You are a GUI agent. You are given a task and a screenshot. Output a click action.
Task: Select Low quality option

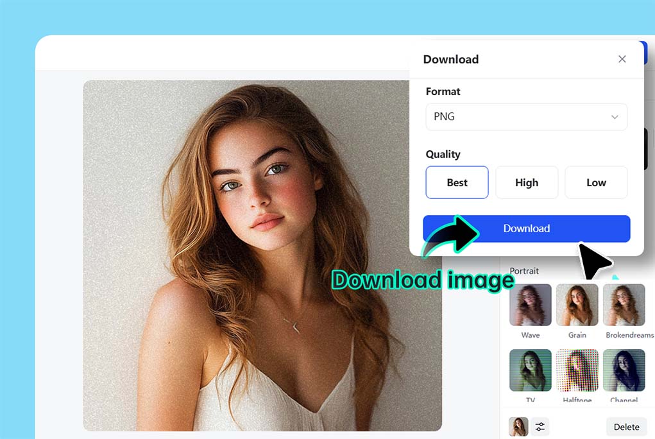(x=596, y=182)
